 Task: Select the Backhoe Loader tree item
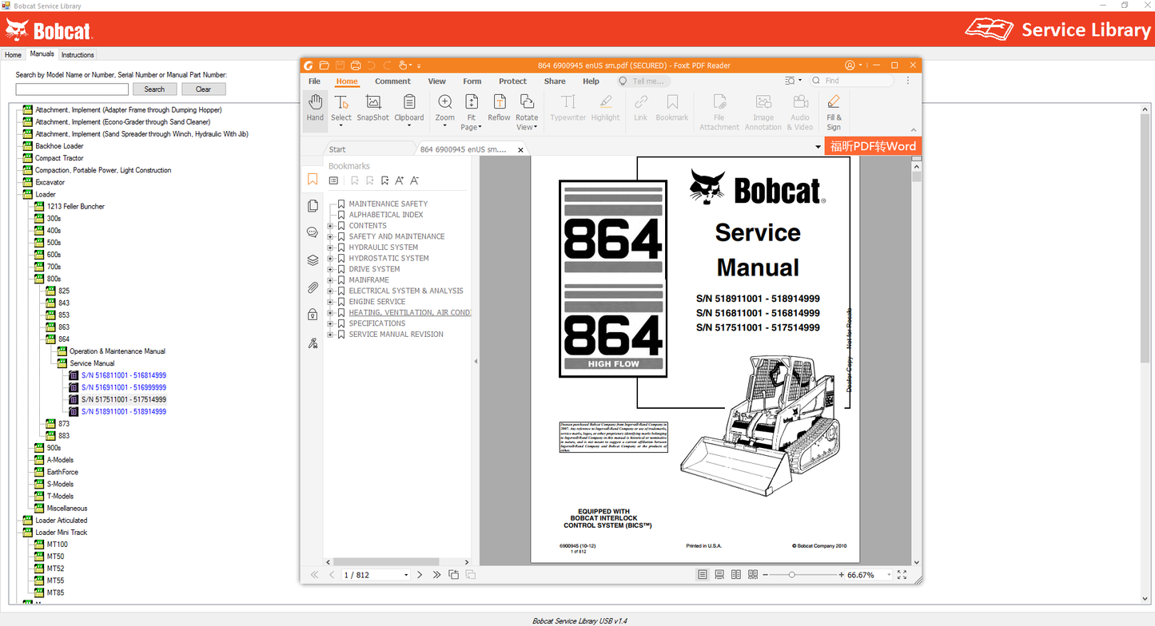(x=59, y=146)
